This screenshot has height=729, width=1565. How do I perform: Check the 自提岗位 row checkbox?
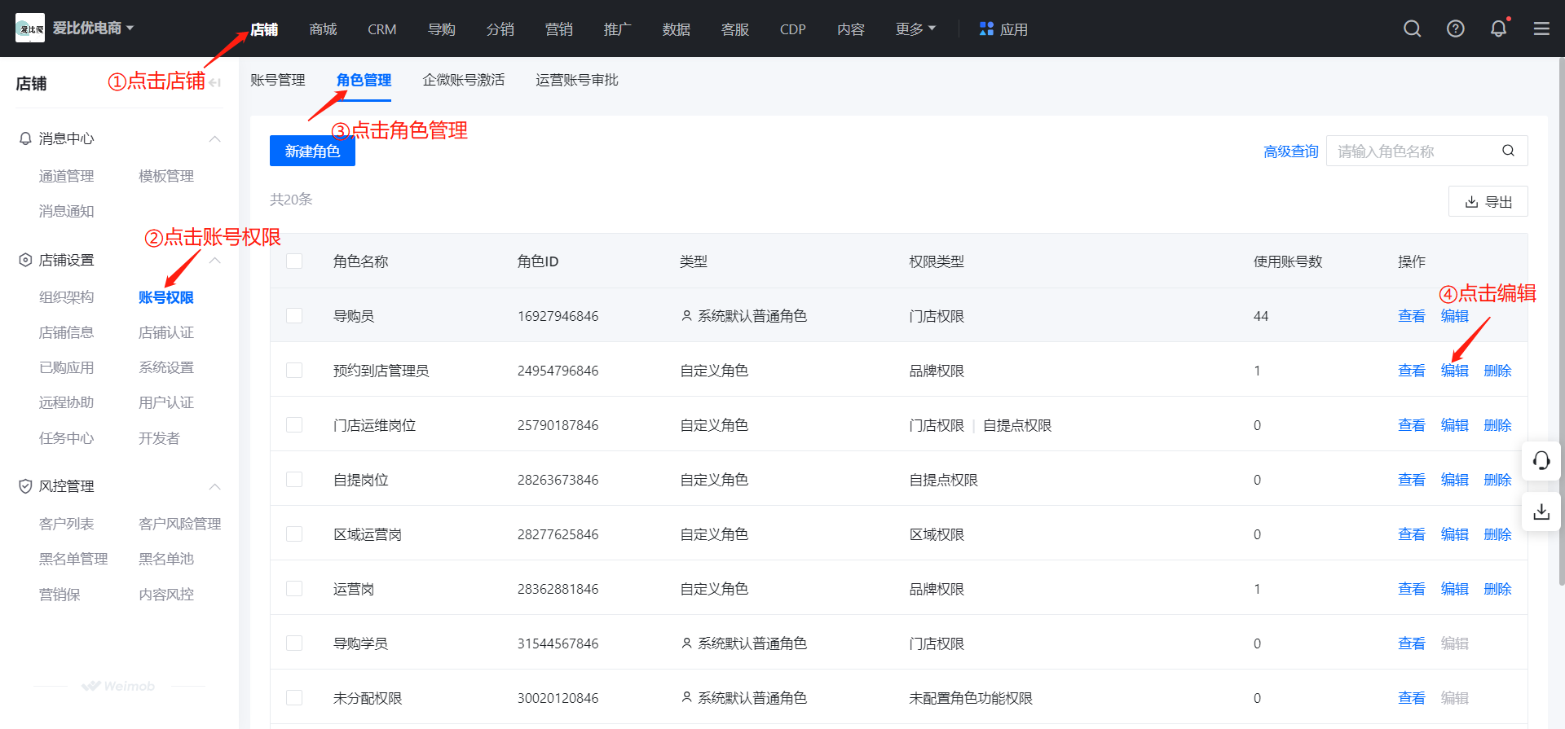(x=294, y=479)
